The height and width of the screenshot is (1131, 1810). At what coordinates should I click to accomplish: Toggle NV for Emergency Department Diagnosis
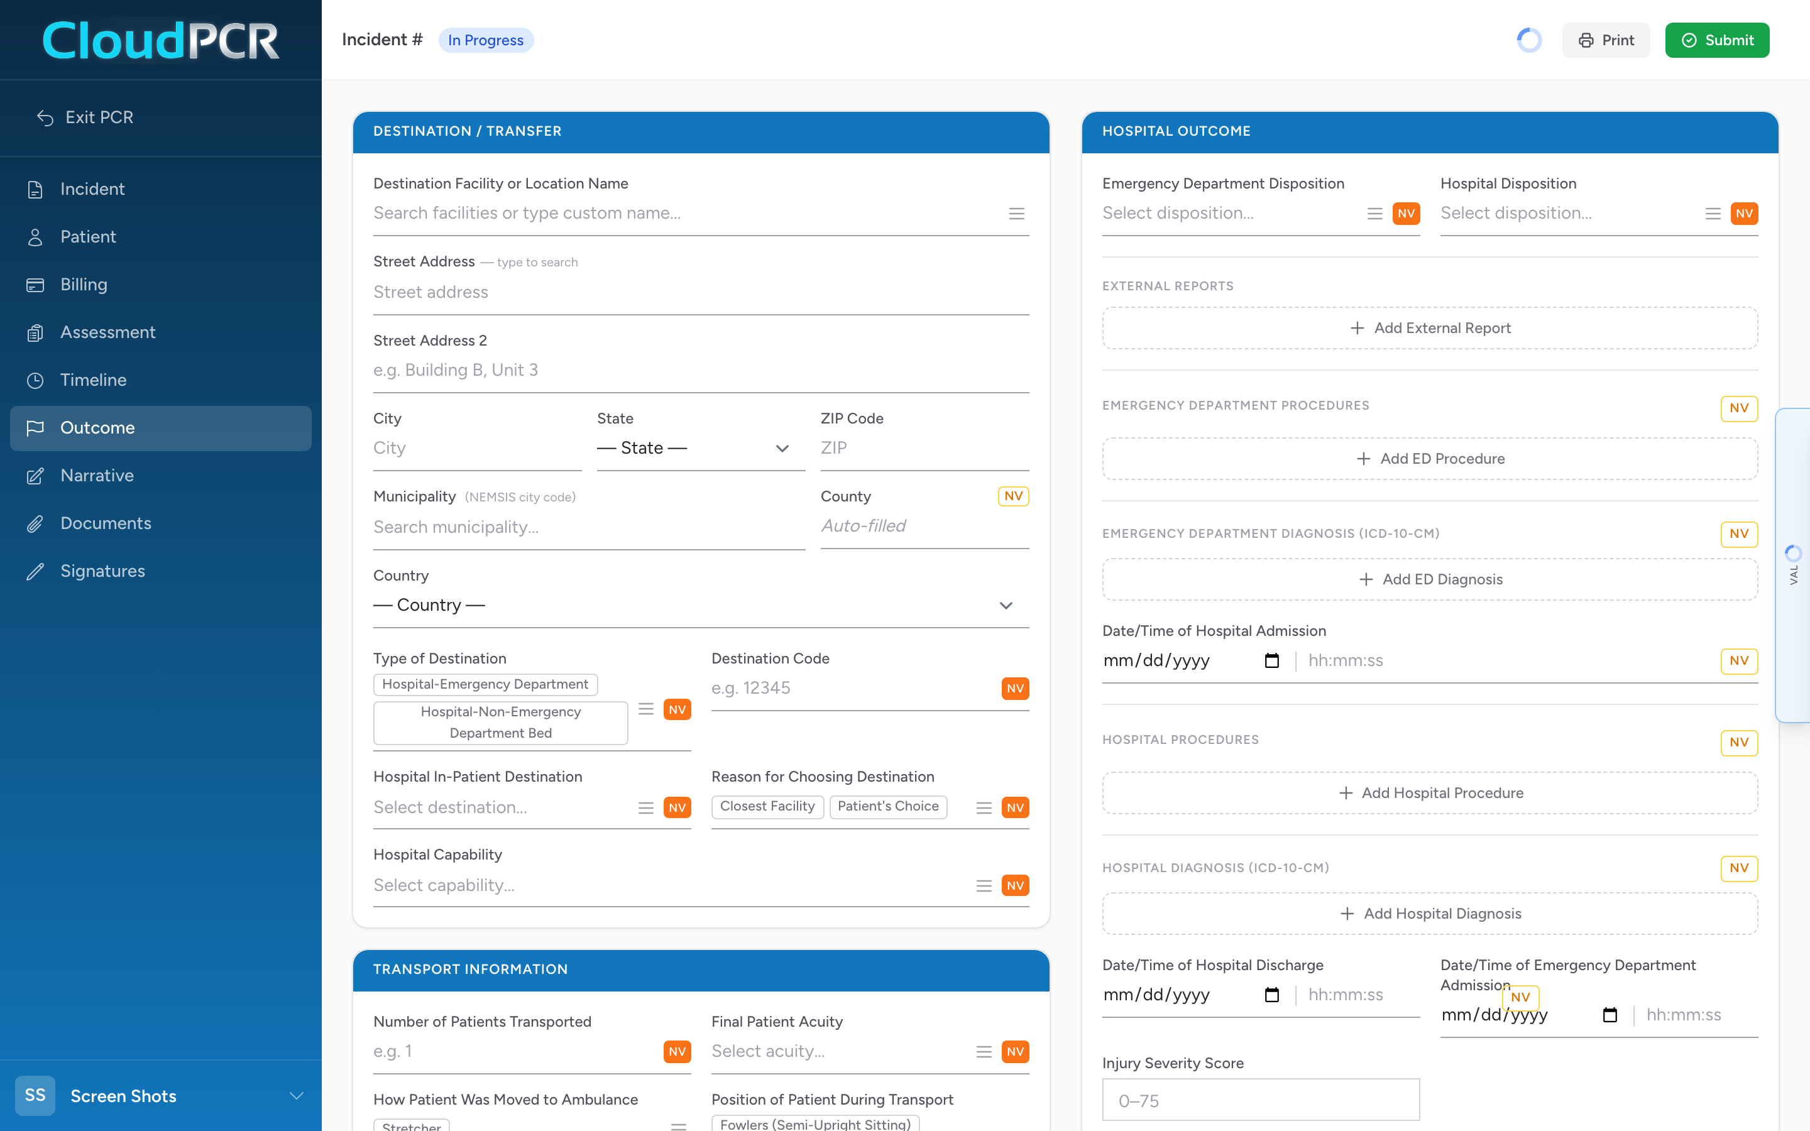point(1739,534)
